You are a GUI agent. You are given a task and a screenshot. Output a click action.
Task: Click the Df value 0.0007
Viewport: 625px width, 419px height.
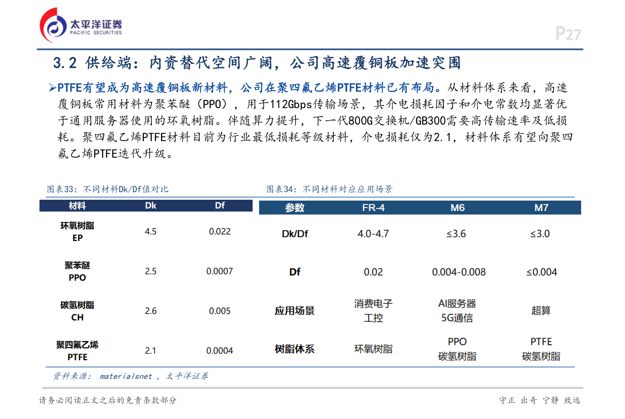pos(220,271)
